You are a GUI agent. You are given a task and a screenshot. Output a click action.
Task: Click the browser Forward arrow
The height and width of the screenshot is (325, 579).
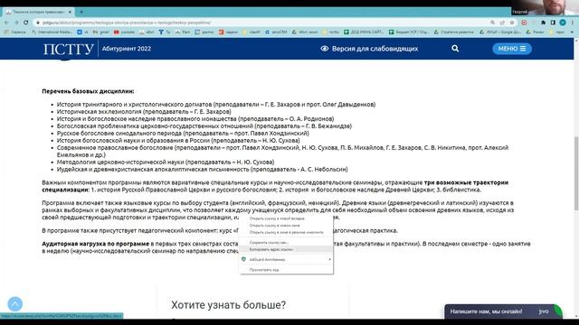click(x=16, y=23)
